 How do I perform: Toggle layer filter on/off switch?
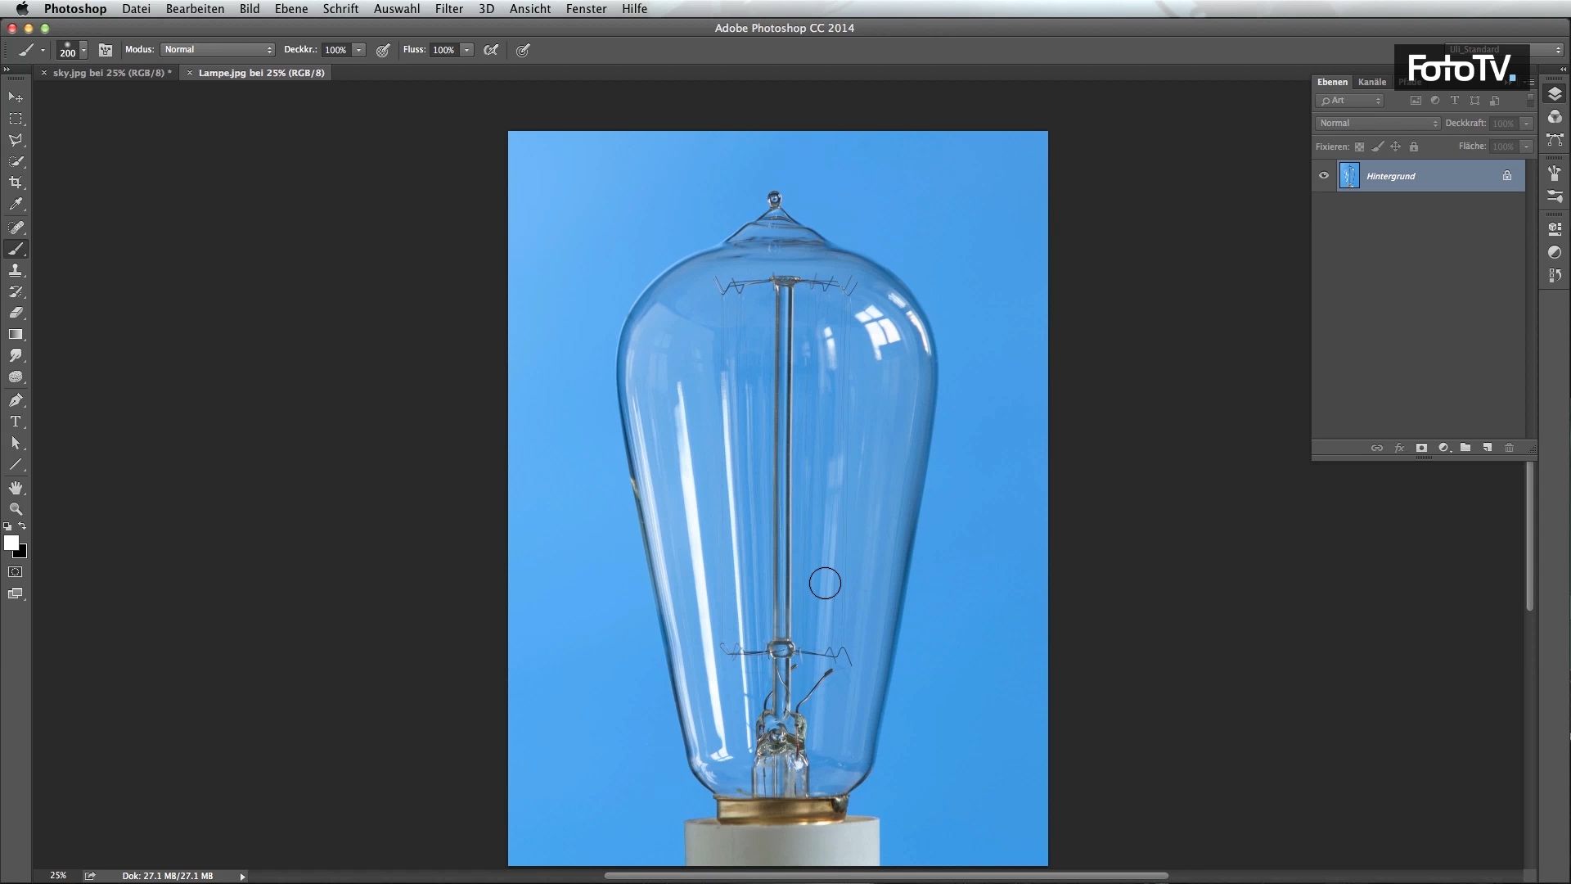[1530, 100]
